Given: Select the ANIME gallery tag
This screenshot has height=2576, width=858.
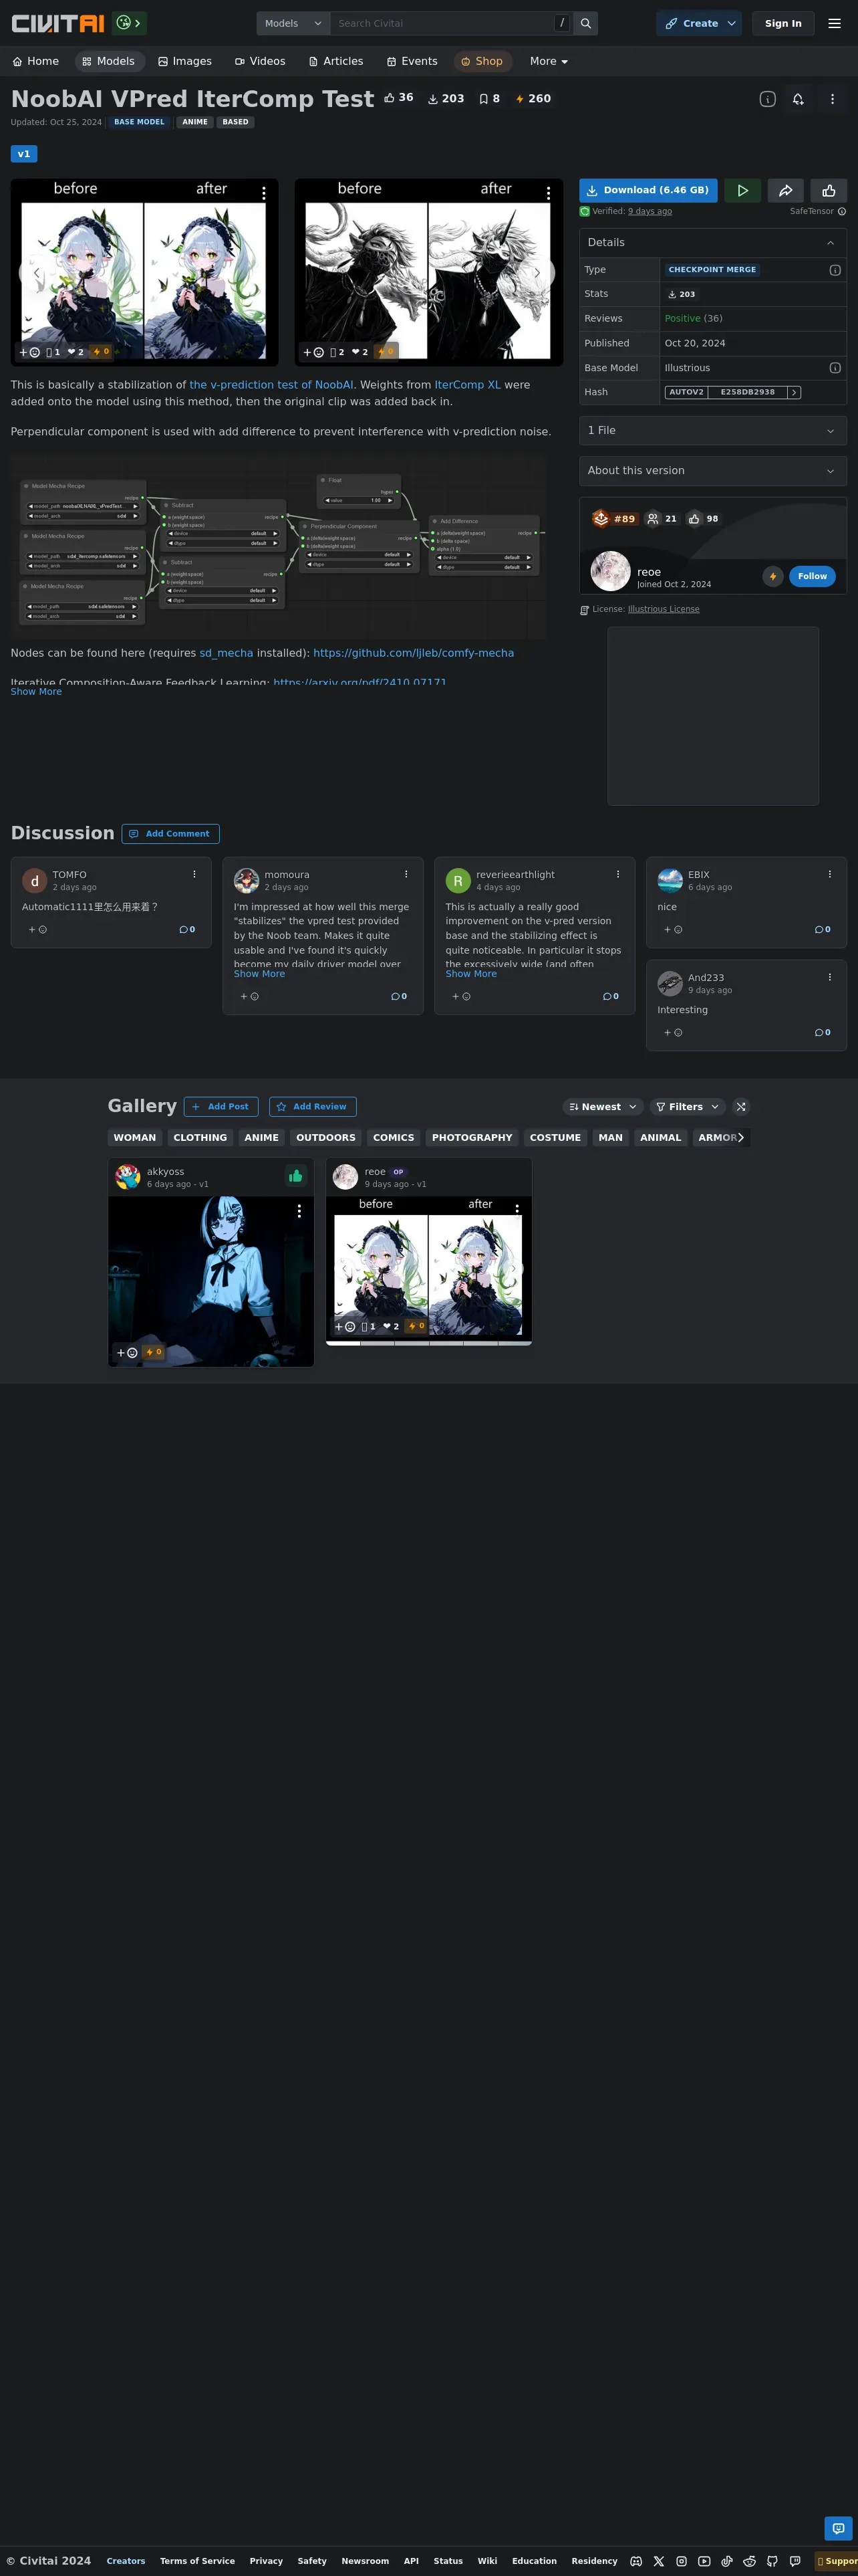Looking at the screenshot, I should coord(262,1137).
